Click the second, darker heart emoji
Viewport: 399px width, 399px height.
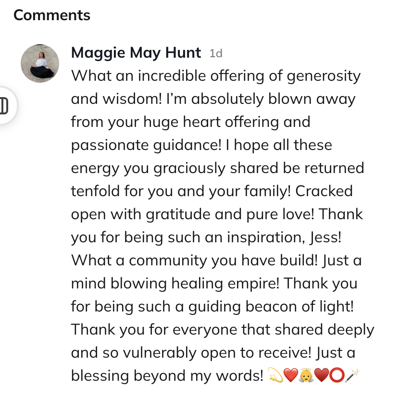[321, 375]
